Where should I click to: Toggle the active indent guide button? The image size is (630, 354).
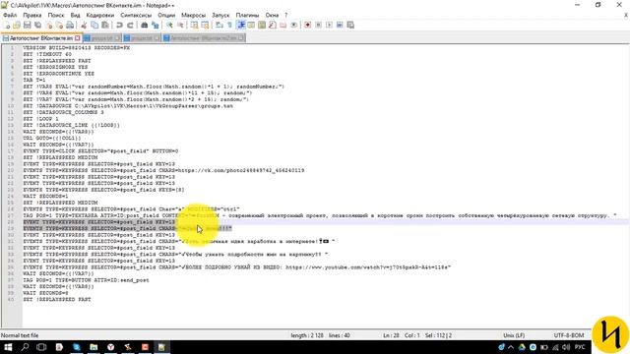pos(240,25)
